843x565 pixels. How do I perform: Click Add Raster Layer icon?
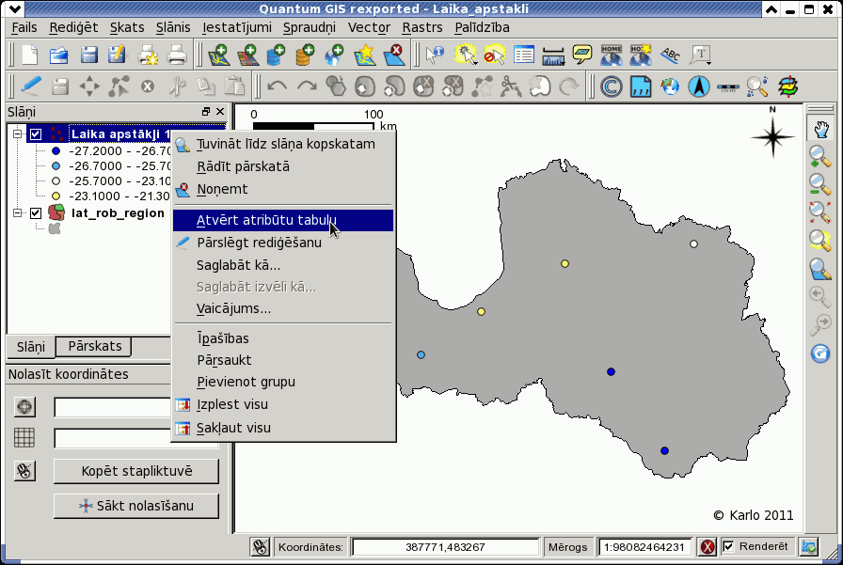tap(247, 55)
